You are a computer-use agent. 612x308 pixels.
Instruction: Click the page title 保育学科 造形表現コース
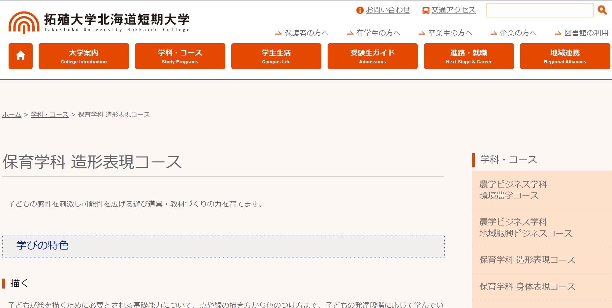(x=92, y=162)
